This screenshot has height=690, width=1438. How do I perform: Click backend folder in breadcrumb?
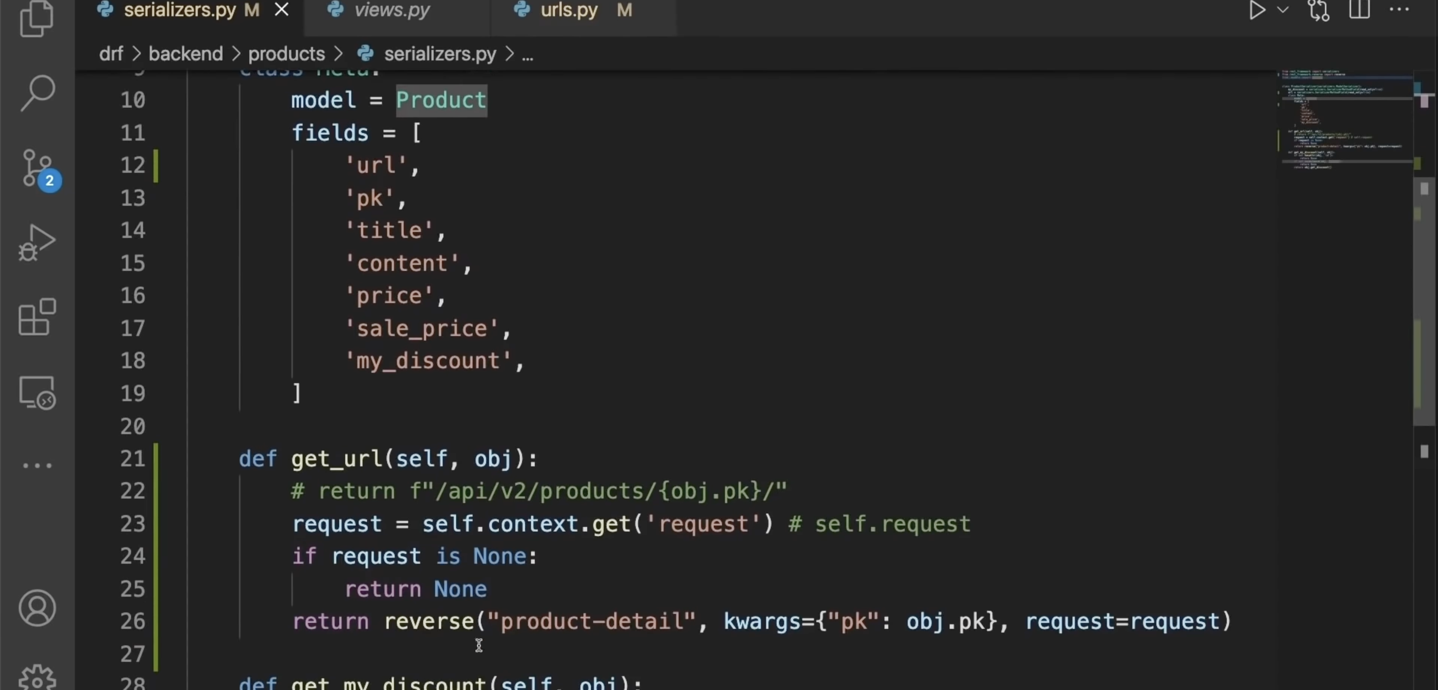pos(185,54)
